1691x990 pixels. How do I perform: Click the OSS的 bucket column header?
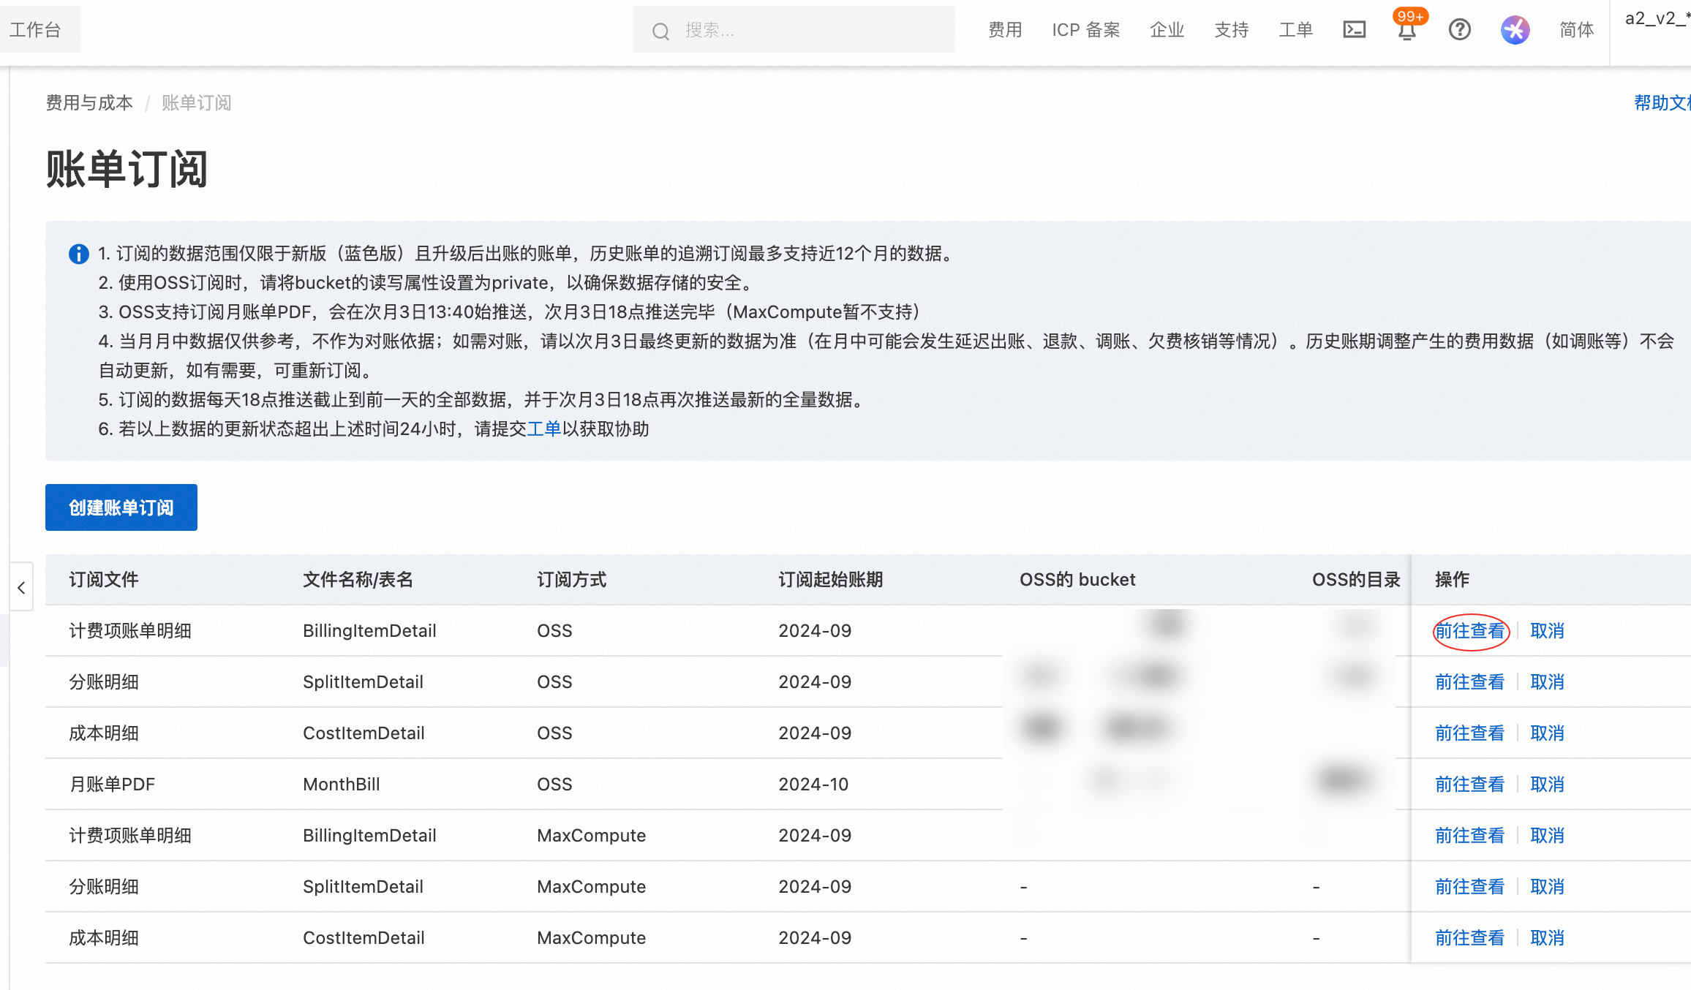[1077, 580]
